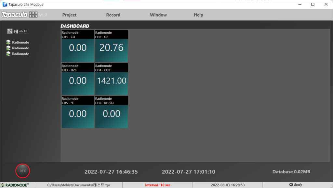Maximize the Tapaculo Lite Modbus window
The width and height of the screenshot is (333, 188).
[x=313, y=5]
